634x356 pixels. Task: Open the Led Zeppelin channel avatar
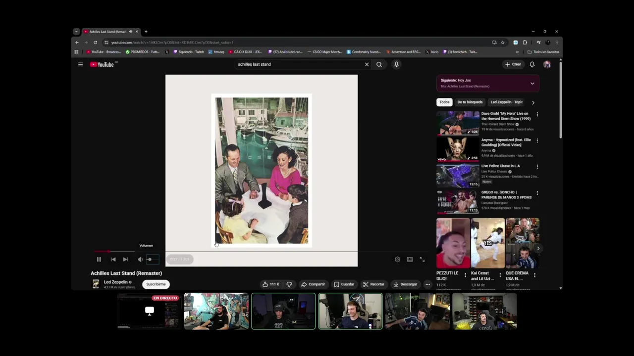point(96,284)
